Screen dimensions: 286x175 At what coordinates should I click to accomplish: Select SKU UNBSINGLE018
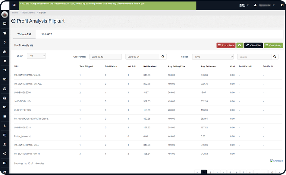[22, 127]
